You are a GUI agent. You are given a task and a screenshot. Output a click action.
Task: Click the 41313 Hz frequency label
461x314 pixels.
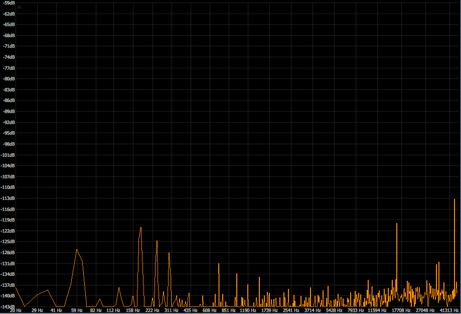[x=449, y=310]
